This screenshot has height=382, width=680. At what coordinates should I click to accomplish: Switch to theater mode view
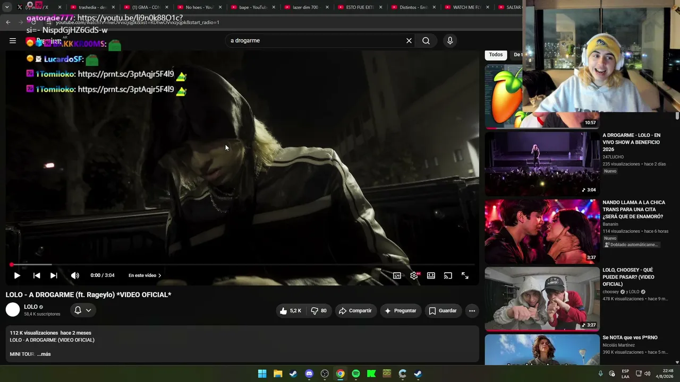click(431, 275)
